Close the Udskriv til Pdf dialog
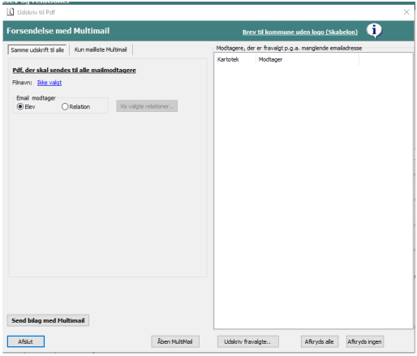 pyautogui.click(x=406, y=12)
